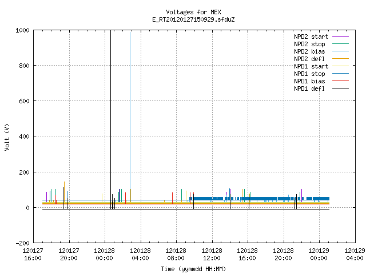366x274 pixels.
Task: Click the '120127 20:00' x-axis tick label
Action: [69, 255]
